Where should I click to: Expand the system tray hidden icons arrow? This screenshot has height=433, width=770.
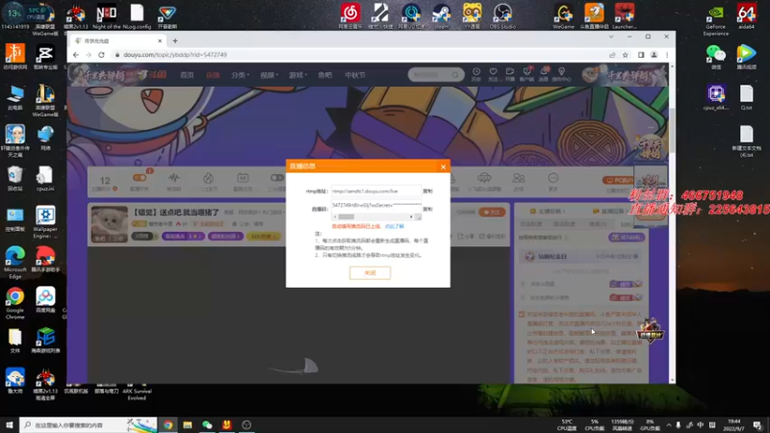tap(668, 424)
